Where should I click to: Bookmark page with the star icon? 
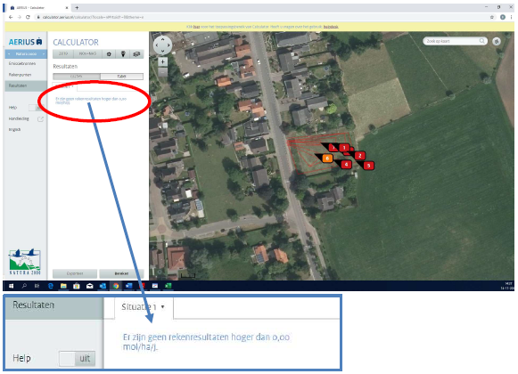pos(492,17)
